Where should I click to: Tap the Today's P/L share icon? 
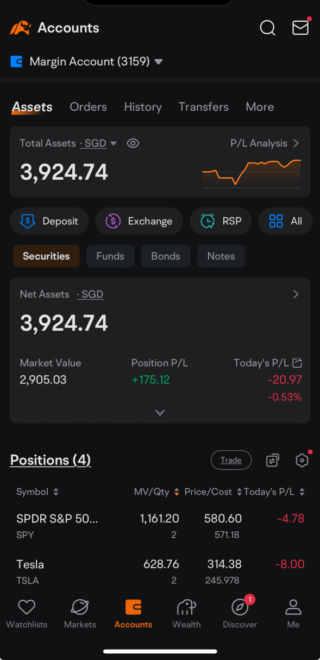297,362
